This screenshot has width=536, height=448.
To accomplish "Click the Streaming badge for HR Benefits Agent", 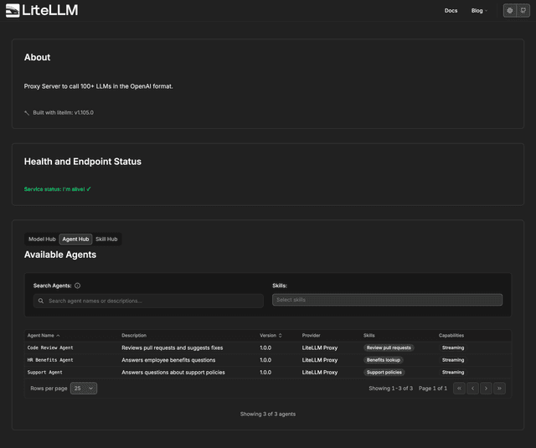I will (x=453, y=360).
